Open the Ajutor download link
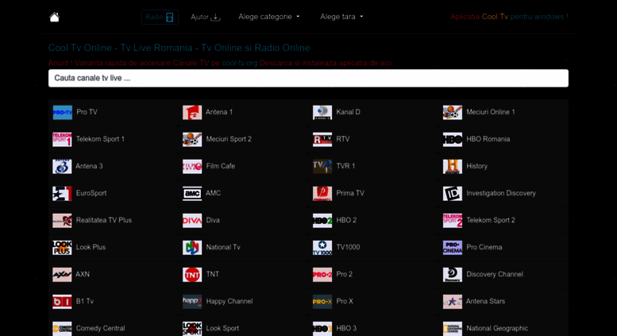 point(206,17)
